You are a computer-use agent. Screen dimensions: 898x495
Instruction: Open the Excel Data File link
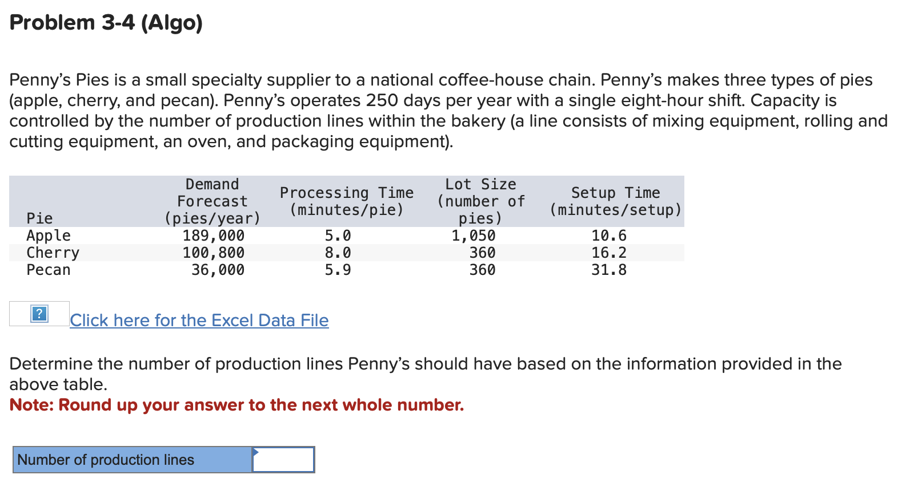pyautogui.click(x=199, y=320)
